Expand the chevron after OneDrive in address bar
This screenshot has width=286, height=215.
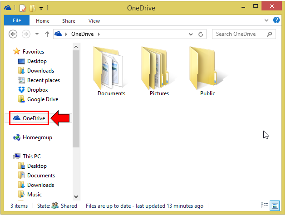coord(99,34)
